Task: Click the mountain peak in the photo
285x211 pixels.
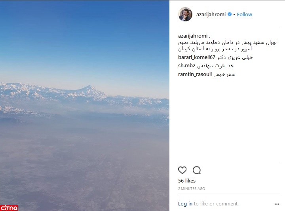Action: pyautogui.click(x=89, y=87)
